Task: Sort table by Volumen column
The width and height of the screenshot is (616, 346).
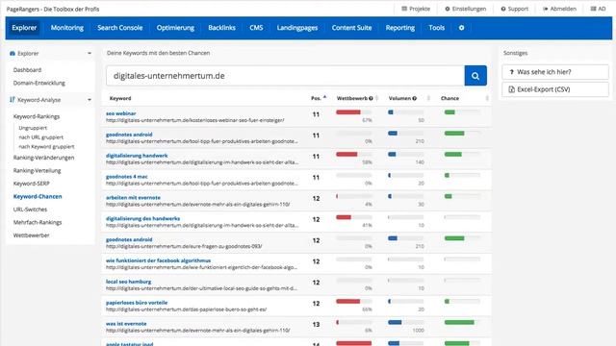Action: click(x=428, y=98)
